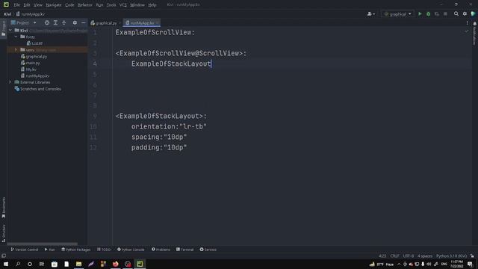This screenshot has height=269, width=478.
Task: Open the Version Control tool window
Action: point(25,250)
